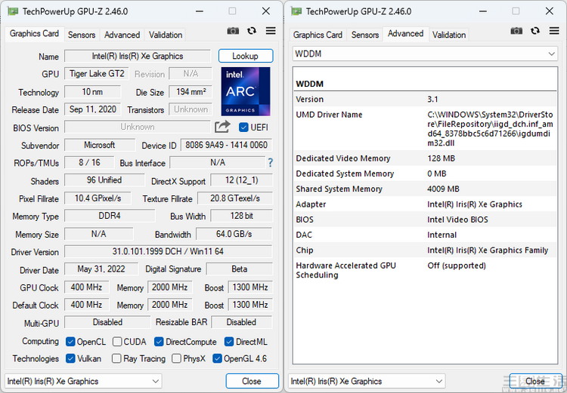Close left GPU-Z window with X

(x=266, y=11)
